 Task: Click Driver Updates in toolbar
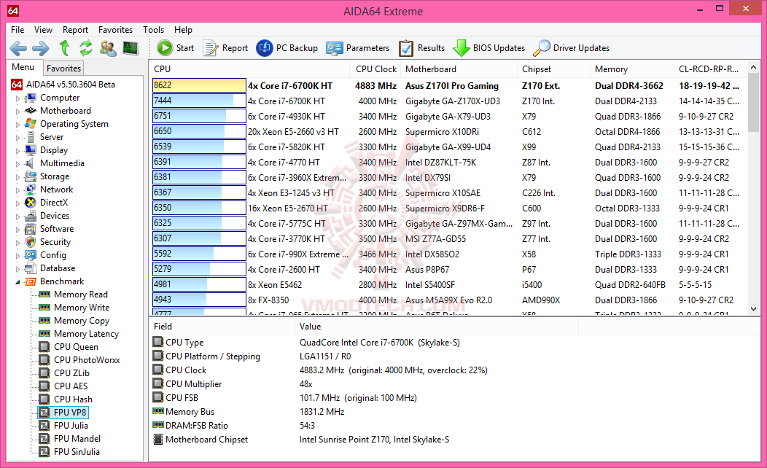pos(572,48)
